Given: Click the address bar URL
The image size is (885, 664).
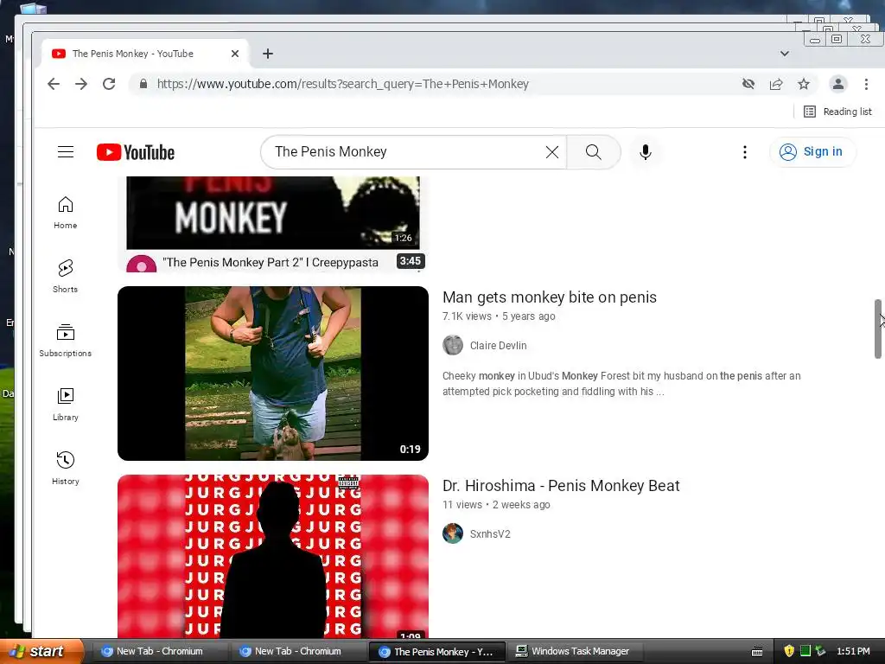Looking at the screenshot, I should pos(343,84).
